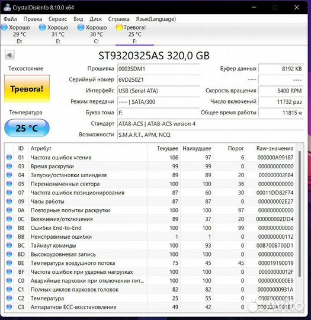
Task: Click the Техсостояние label
Action: (x=25, y=68)
